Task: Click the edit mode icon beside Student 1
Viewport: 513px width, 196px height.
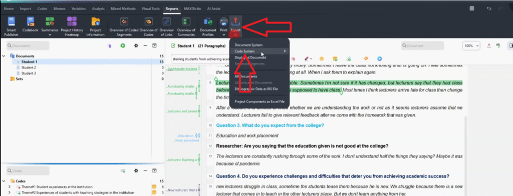Action: coord(173,46)
